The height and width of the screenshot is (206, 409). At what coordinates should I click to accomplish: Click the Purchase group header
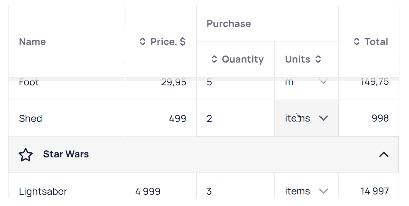click(229, 24)
